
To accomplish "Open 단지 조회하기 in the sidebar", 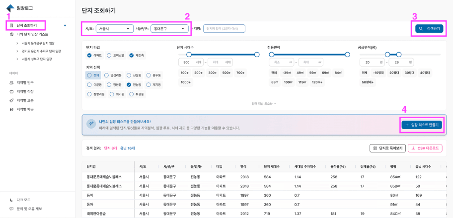I will (27, 25).
